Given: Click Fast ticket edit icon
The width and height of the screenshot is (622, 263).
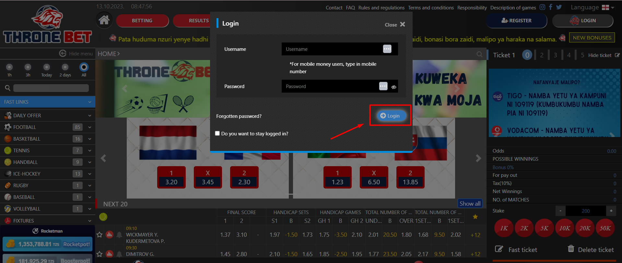Looking at the screenshot, I should [499, 249].
